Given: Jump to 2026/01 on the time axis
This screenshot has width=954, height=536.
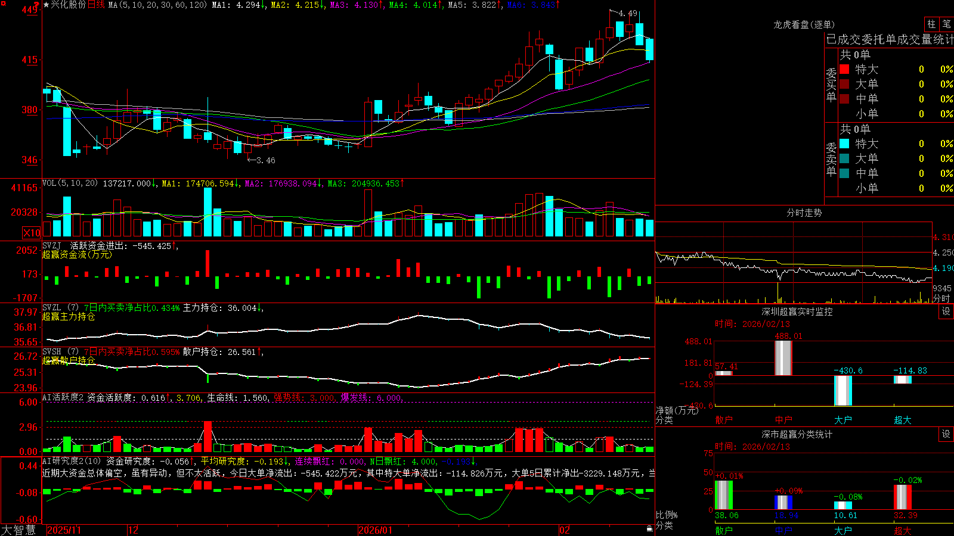Looking at the screenshot, I should pyautogui.click(x=375, y=530).
